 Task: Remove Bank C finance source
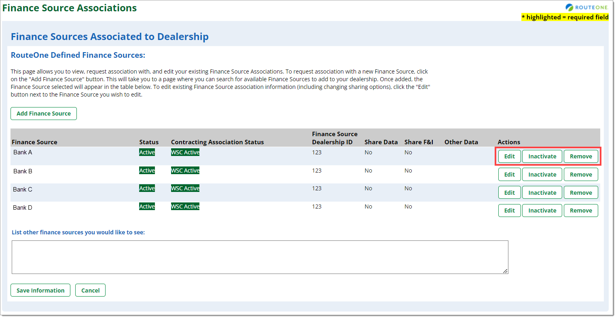coord(581,193)
